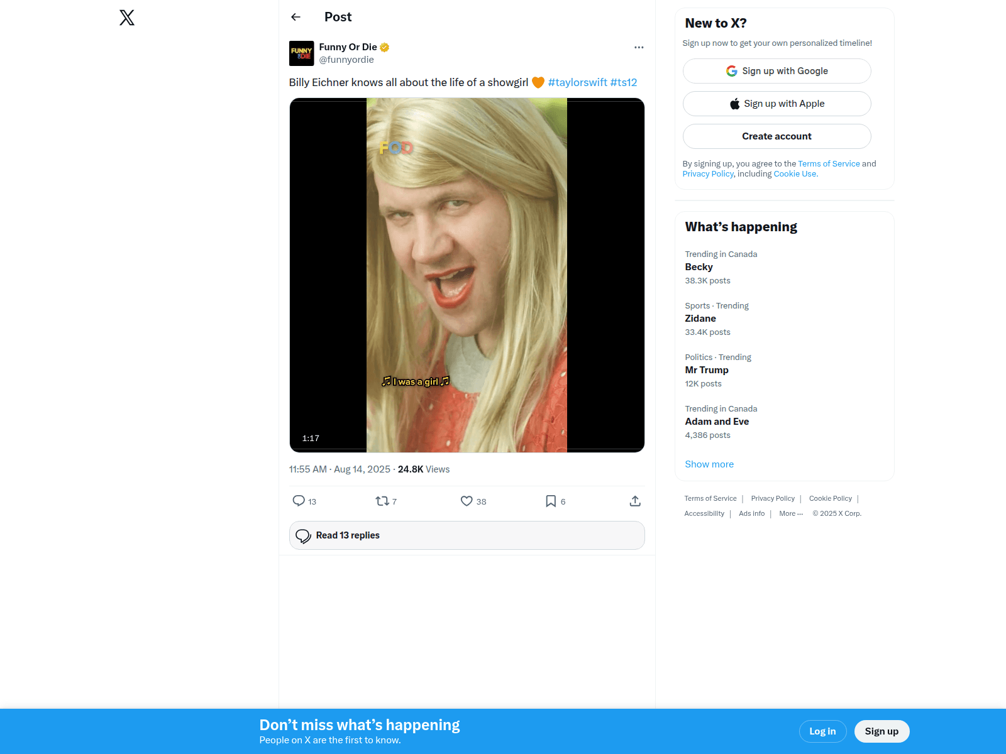Click the Google logo icon in the signup button
This screenshot has width=1006, height=754.
tap(732, 71)
